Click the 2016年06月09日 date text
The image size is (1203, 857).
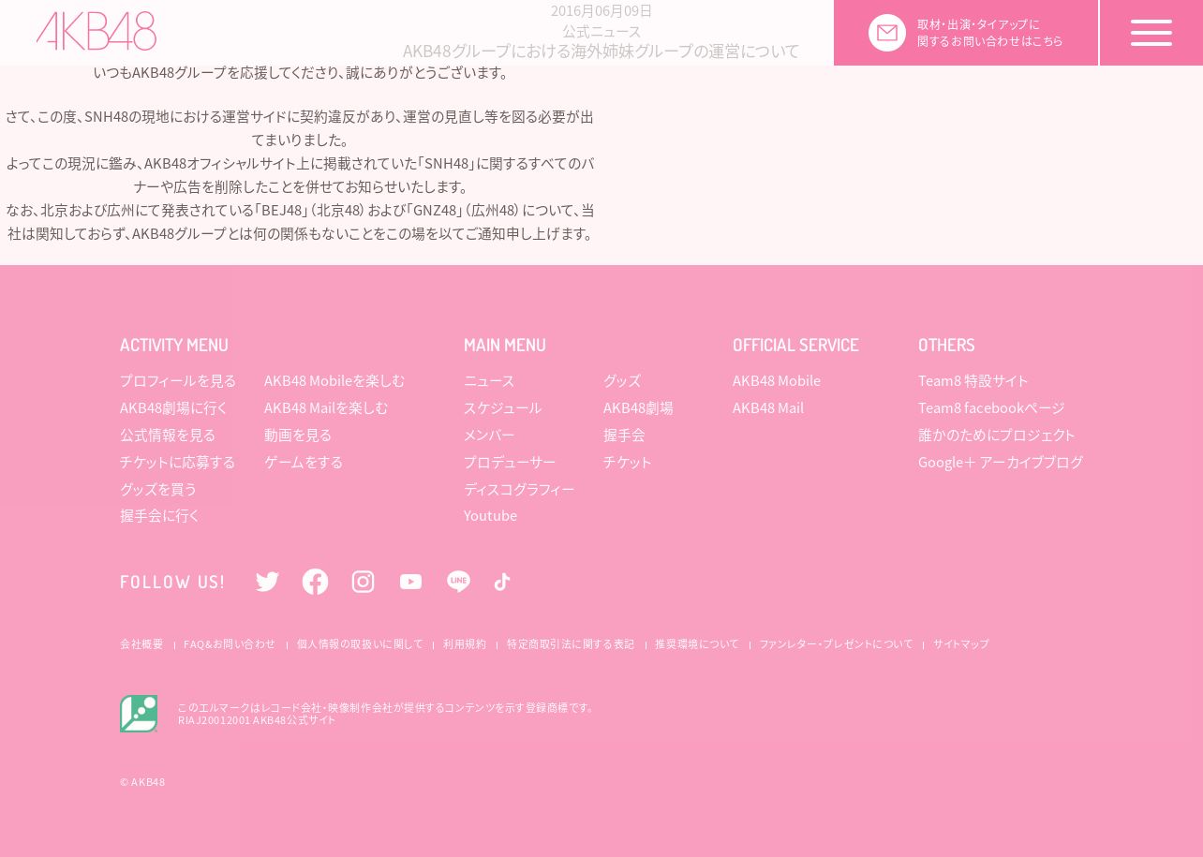[x=601, y=10]
